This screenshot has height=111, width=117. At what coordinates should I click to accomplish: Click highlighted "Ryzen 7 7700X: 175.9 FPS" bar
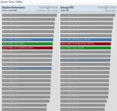pyautogui.click(x=85, y=60)
